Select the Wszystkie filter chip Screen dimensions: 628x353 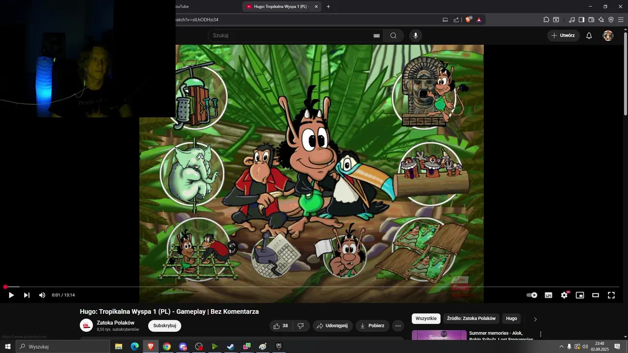pos(426,319)
